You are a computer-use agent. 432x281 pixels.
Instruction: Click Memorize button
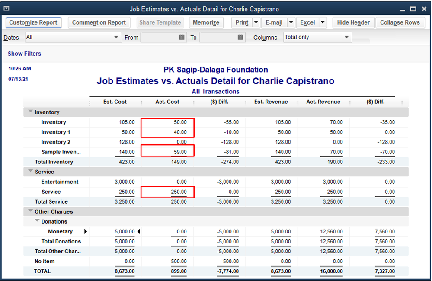(x=206, y=22)
